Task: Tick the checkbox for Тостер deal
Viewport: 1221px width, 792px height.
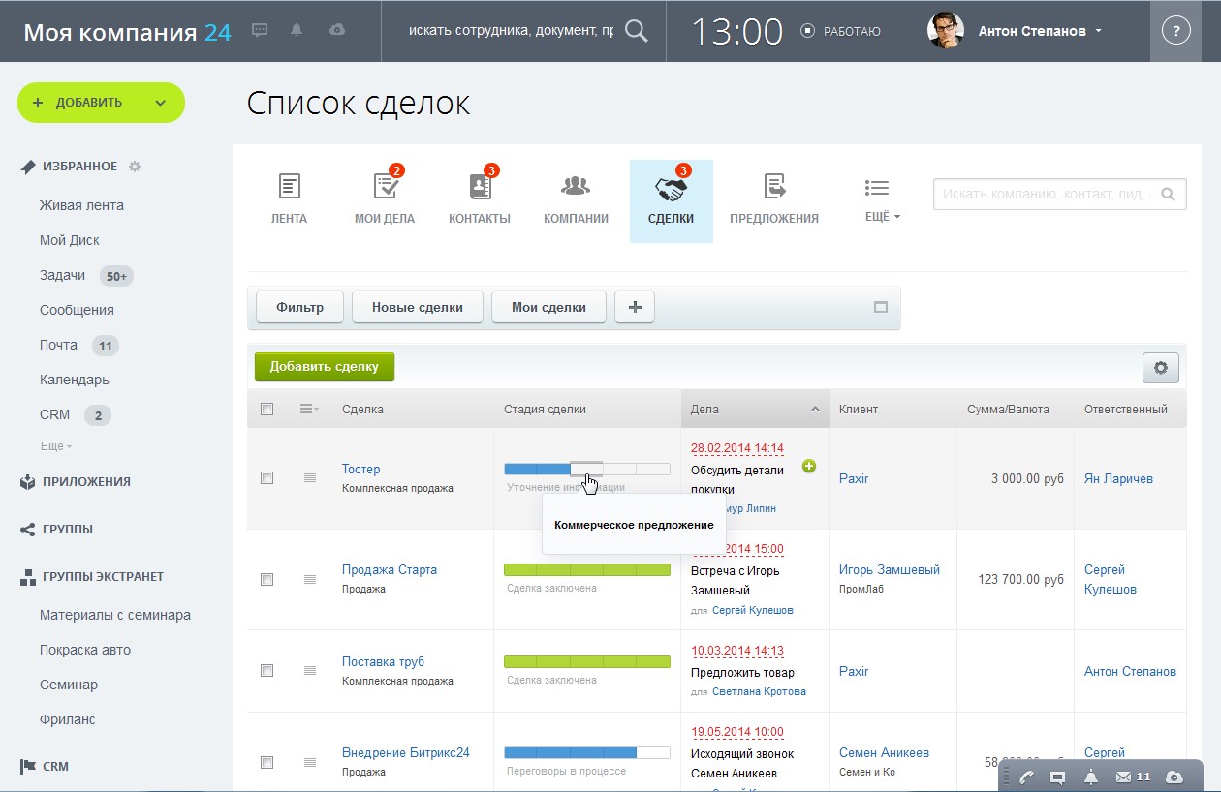Action: click(267, 478)
